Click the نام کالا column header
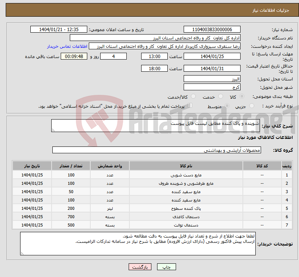299x277 pixels. [186, 166]
